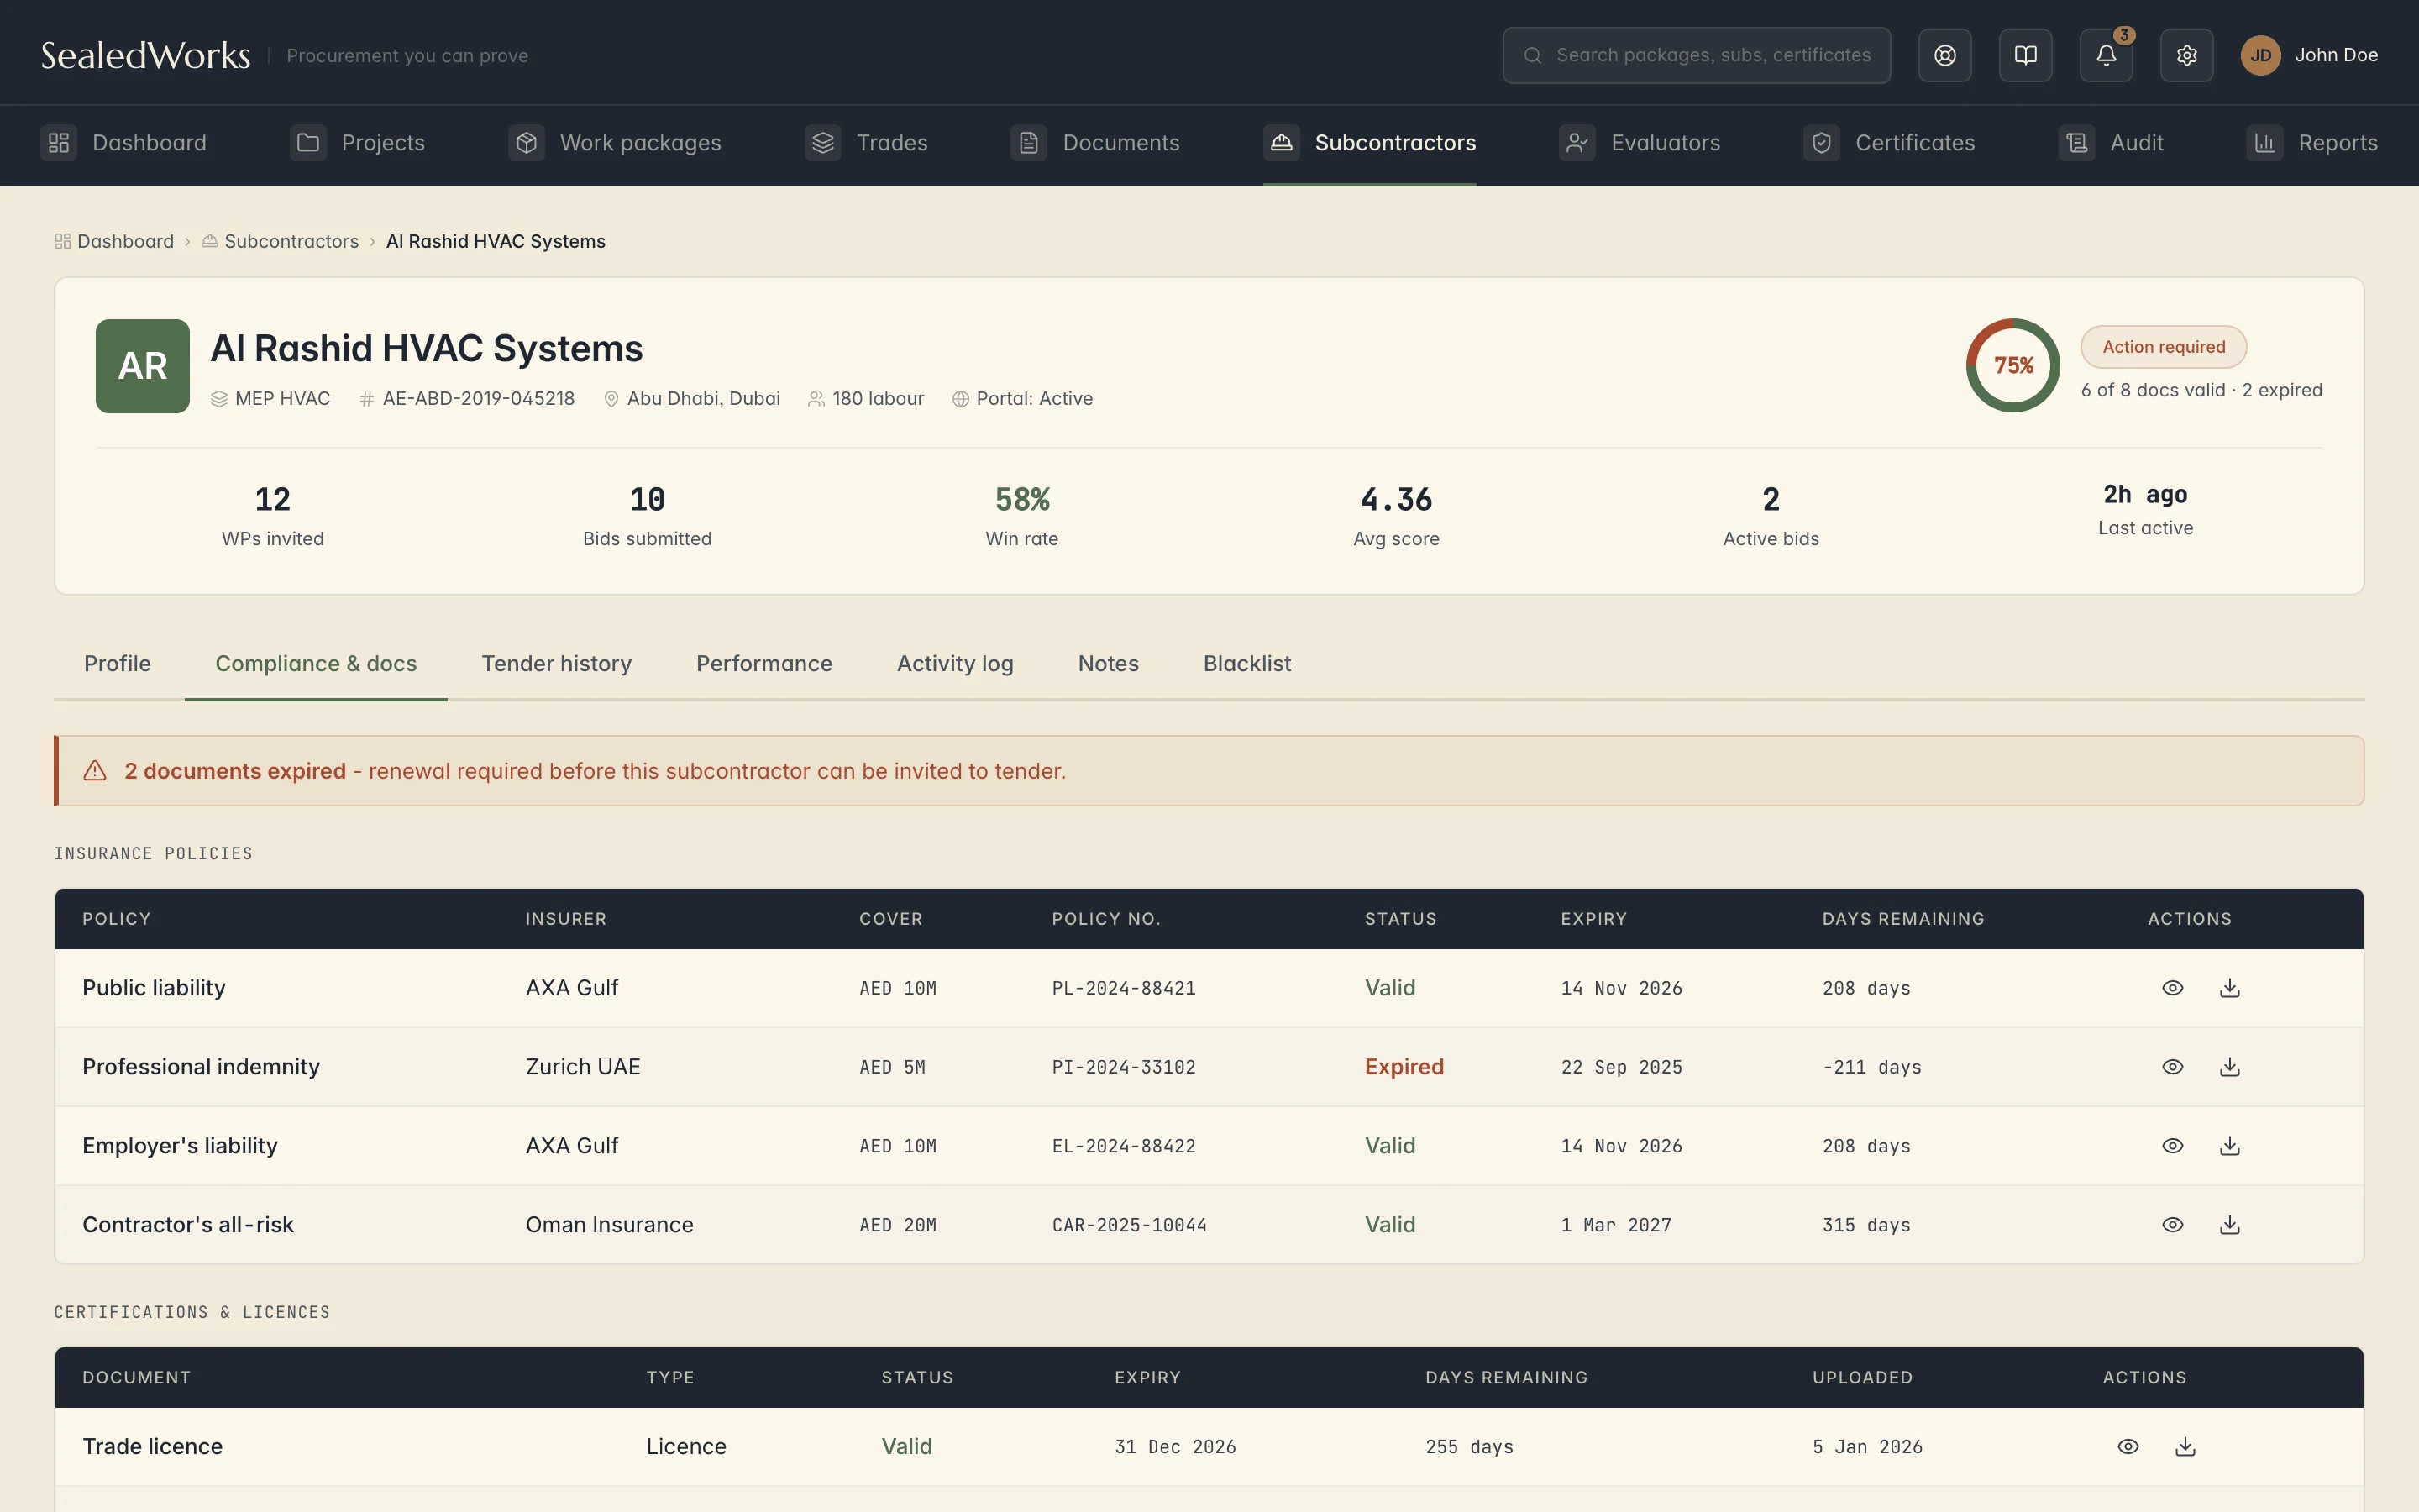This screenshot has width=2419, height=1512.
Task: Click the warning triangle in expired alert
Action: pyautogui.click(x=95, y=771)
